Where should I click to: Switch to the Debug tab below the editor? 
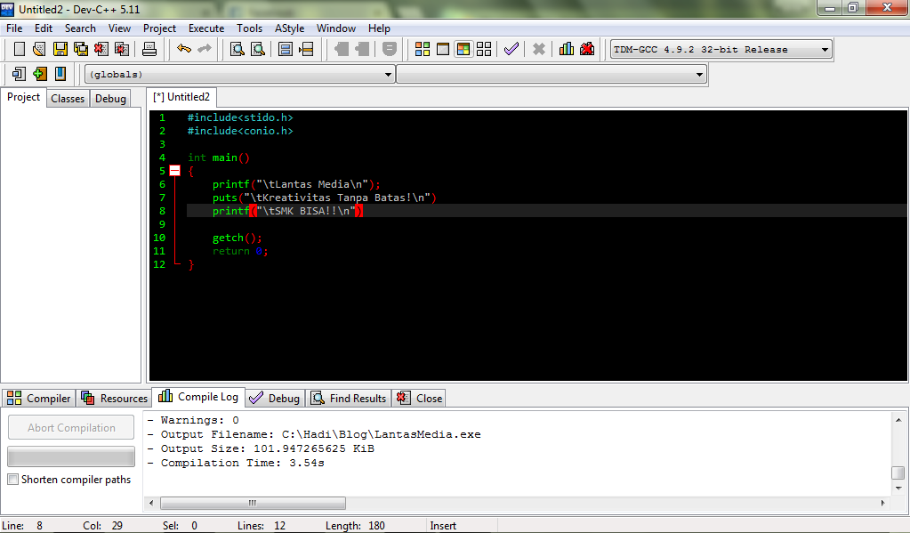[274, 398]
